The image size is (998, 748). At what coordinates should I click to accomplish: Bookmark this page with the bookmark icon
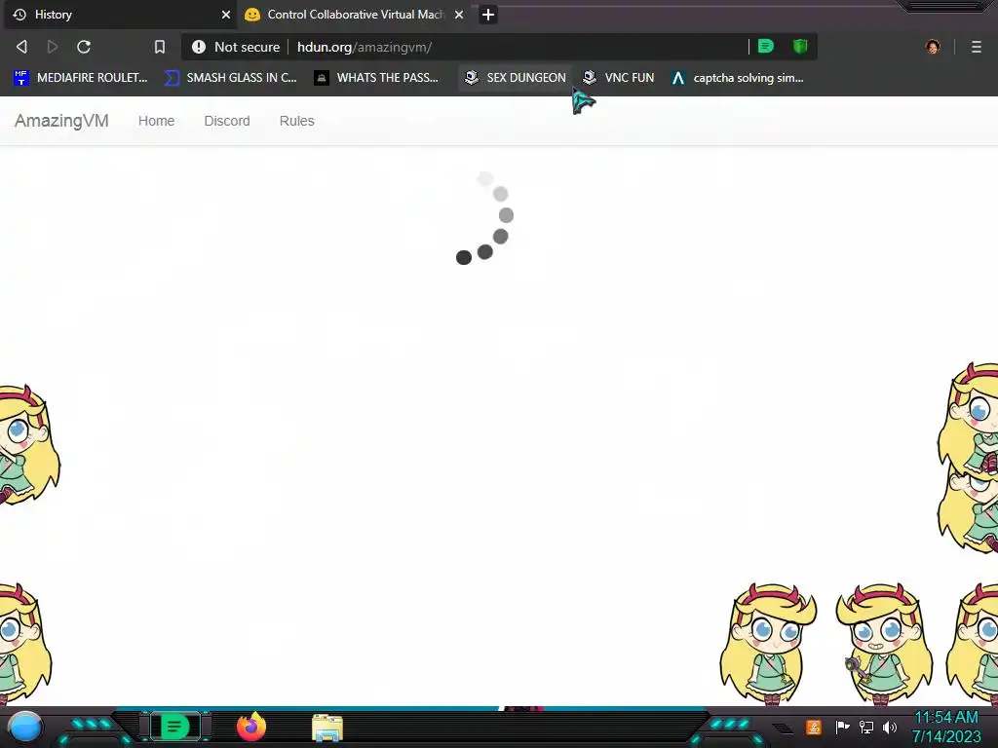point(160,47)
